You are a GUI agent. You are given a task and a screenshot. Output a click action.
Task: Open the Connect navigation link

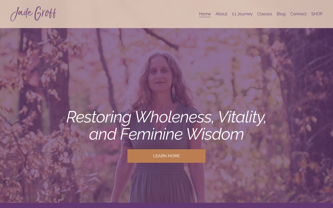298,14
